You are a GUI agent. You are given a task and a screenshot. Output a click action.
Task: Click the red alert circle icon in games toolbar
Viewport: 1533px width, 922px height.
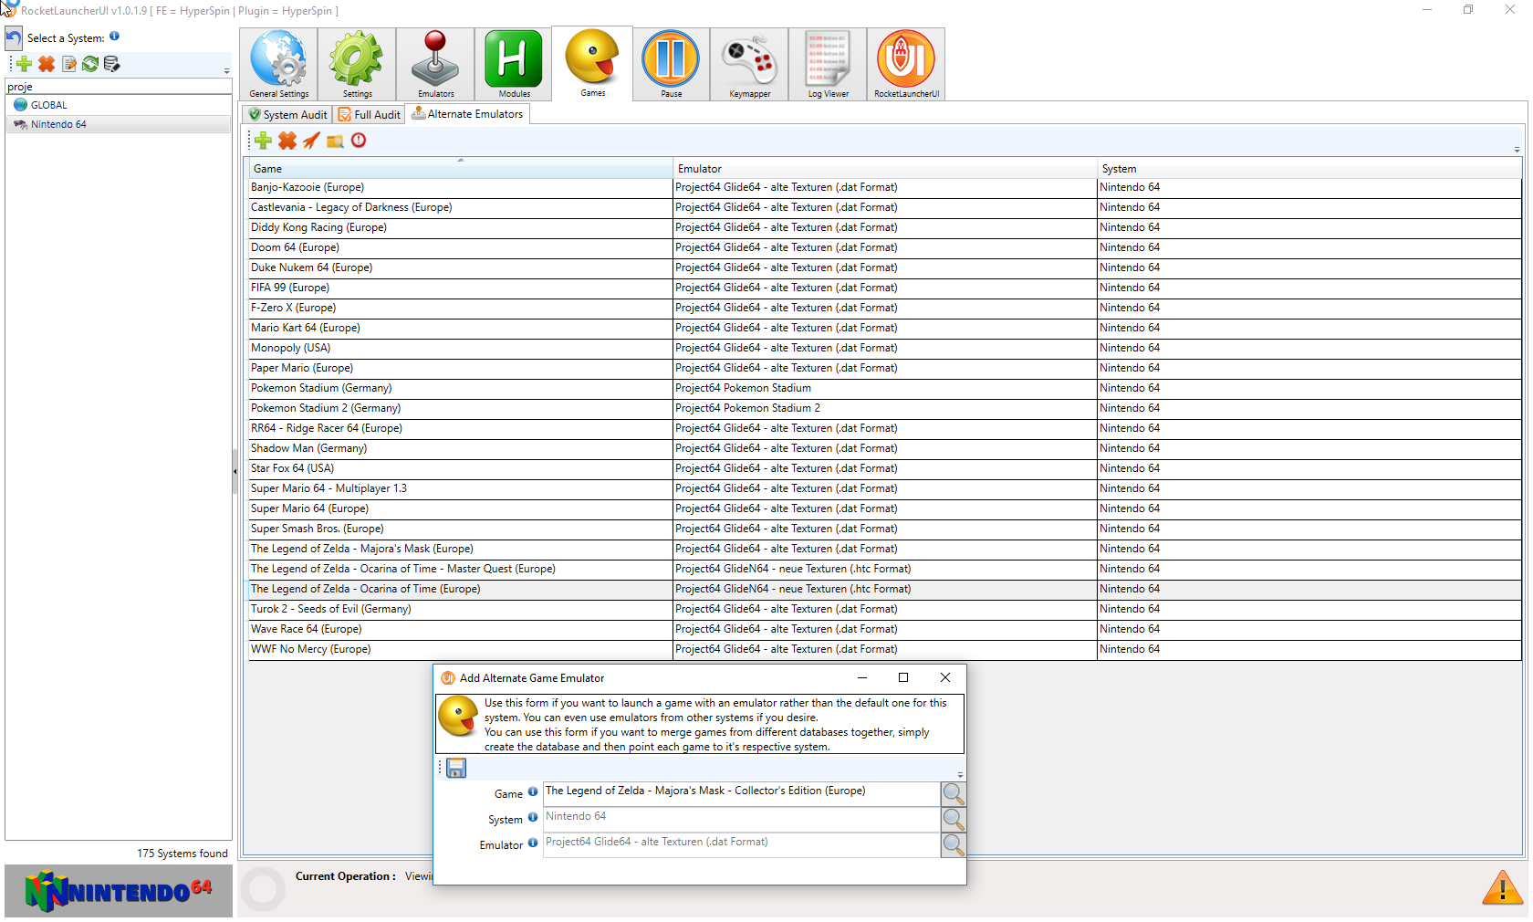coord(359,141)
